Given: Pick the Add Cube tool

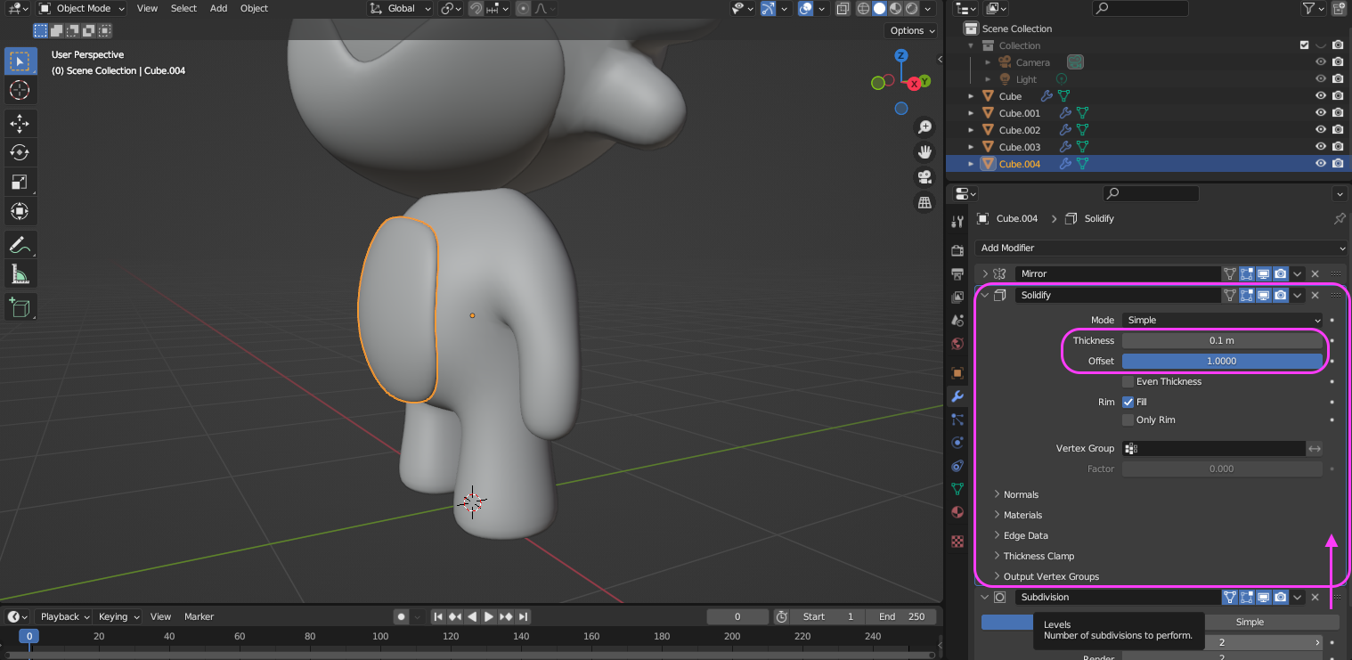Looking at the screenshot, I should pyautogui.click(x=20, y=307).
